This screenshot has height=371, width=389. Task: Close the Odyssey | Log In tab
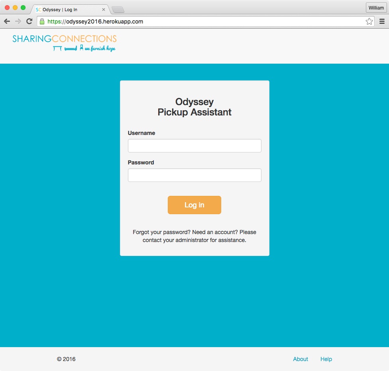(x=104, y=10)
